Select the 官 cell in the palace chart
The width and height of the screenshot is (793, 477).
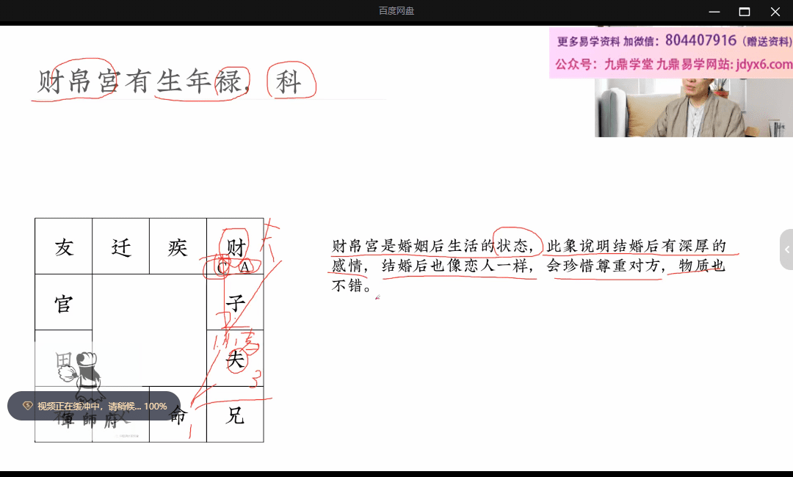pyautogui.click(x=64, y=303)
